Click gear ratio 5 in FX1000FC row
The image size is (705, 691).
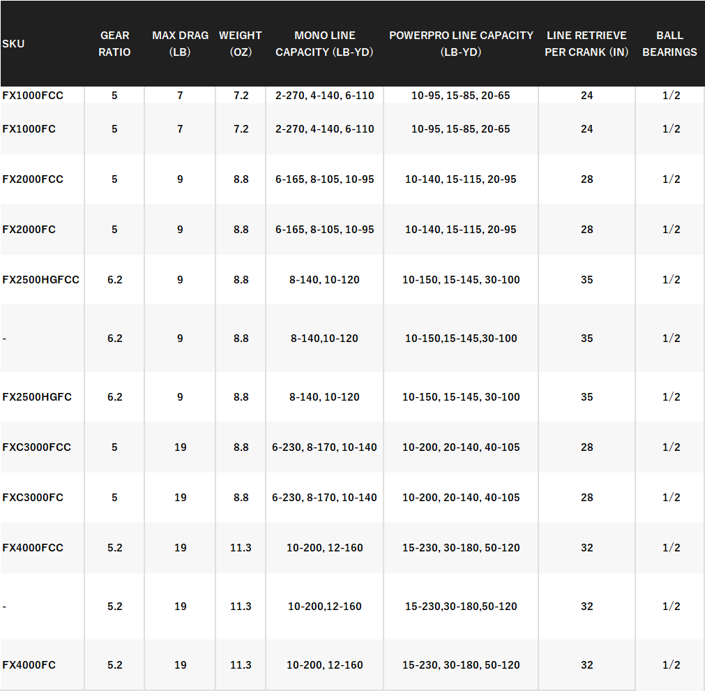pos(114,129)
